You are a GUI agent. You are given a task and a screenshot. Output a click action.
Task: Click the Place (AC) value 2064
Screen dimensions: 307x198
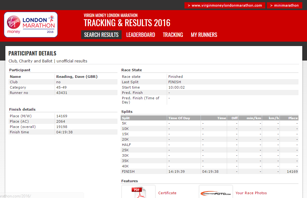[x=61, y=121]
